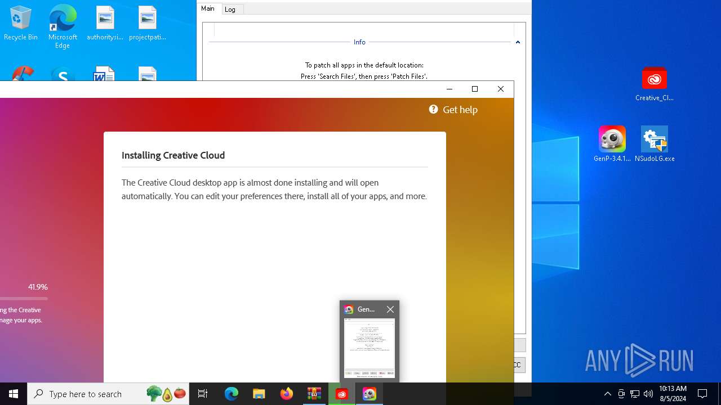
Task: Click the meet now tray icon
Action: tap(621, 394)
